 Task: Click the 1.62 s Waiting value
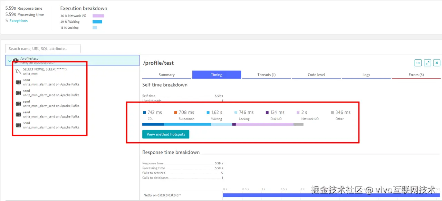217,113
